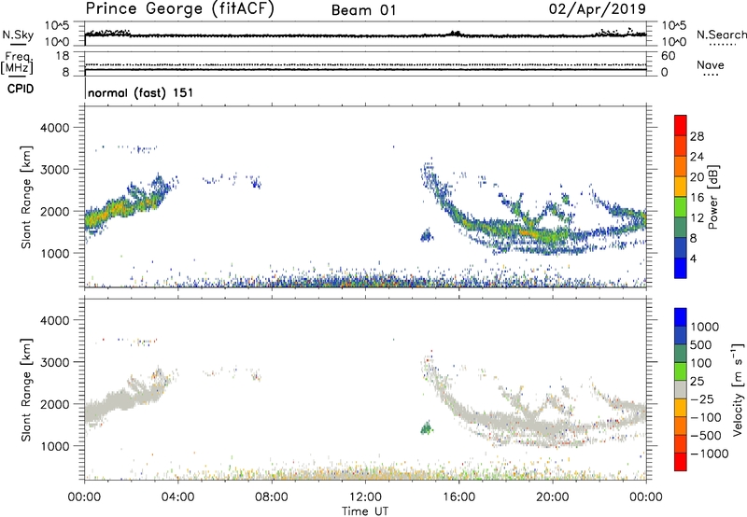747x517 pixels.
Task: Click the '16:00' time axis tick
Action: tap(458, 497)
